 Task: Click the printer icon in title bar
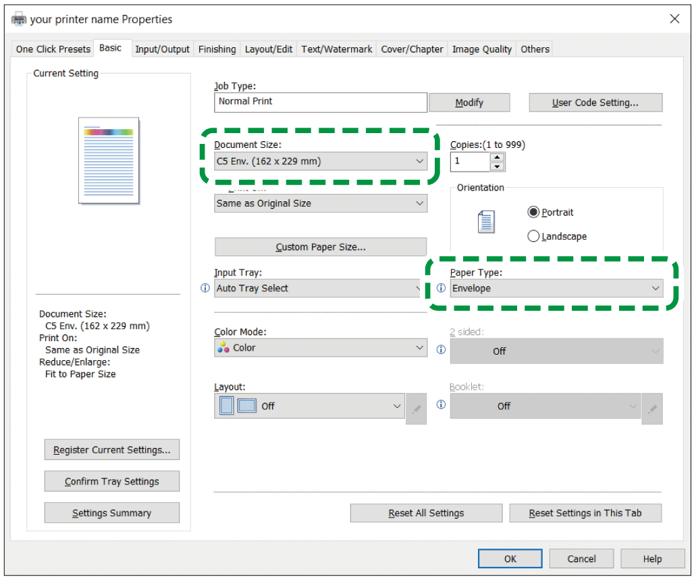20,20
